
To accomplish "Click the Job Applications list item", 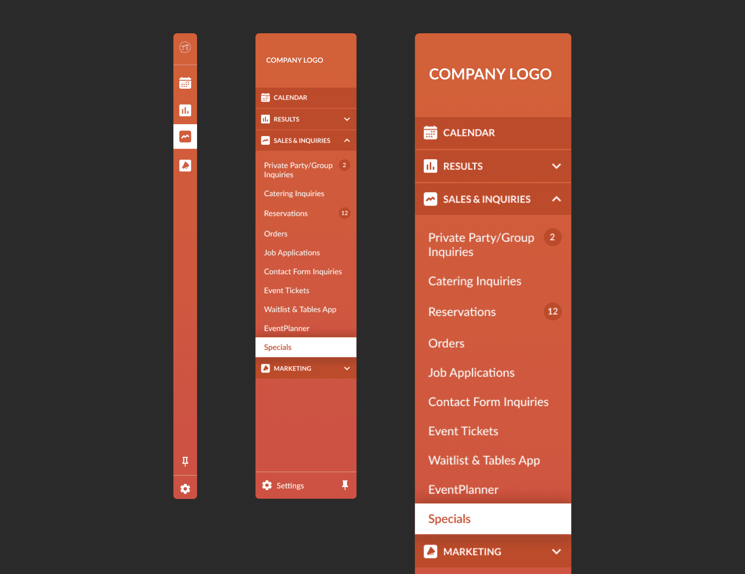I will tap(292, 253).
